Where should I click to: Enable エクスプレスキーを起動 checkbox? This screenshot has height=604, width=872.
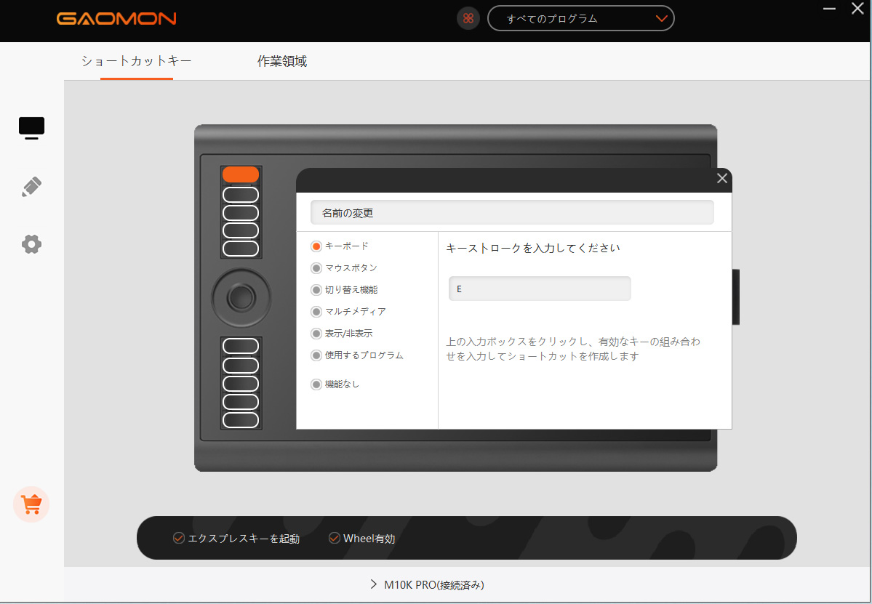click(x=179, y=539)
